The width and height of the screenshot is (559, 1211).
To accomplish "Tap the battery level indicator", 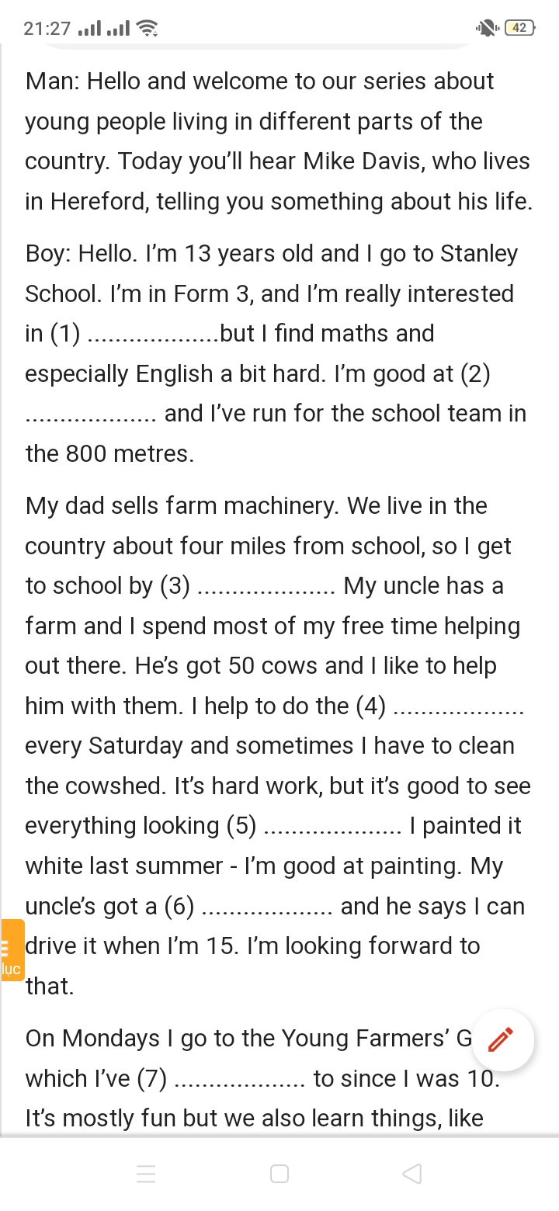I will tap(519, 29).
